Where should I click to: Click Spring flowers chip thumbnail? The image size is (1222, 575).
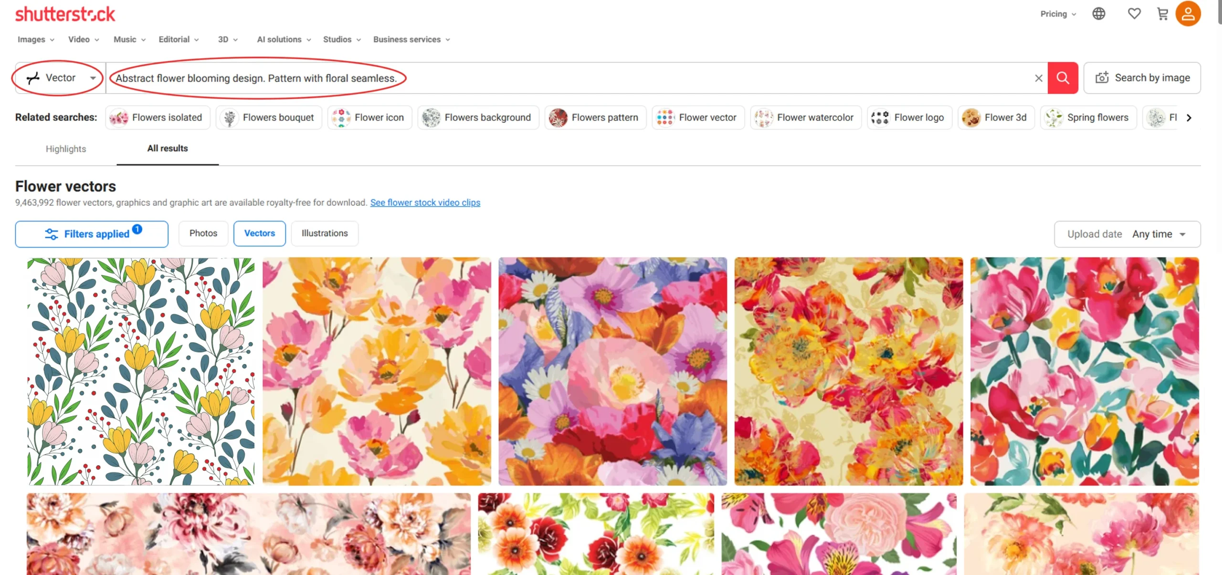coord(1054,117)
